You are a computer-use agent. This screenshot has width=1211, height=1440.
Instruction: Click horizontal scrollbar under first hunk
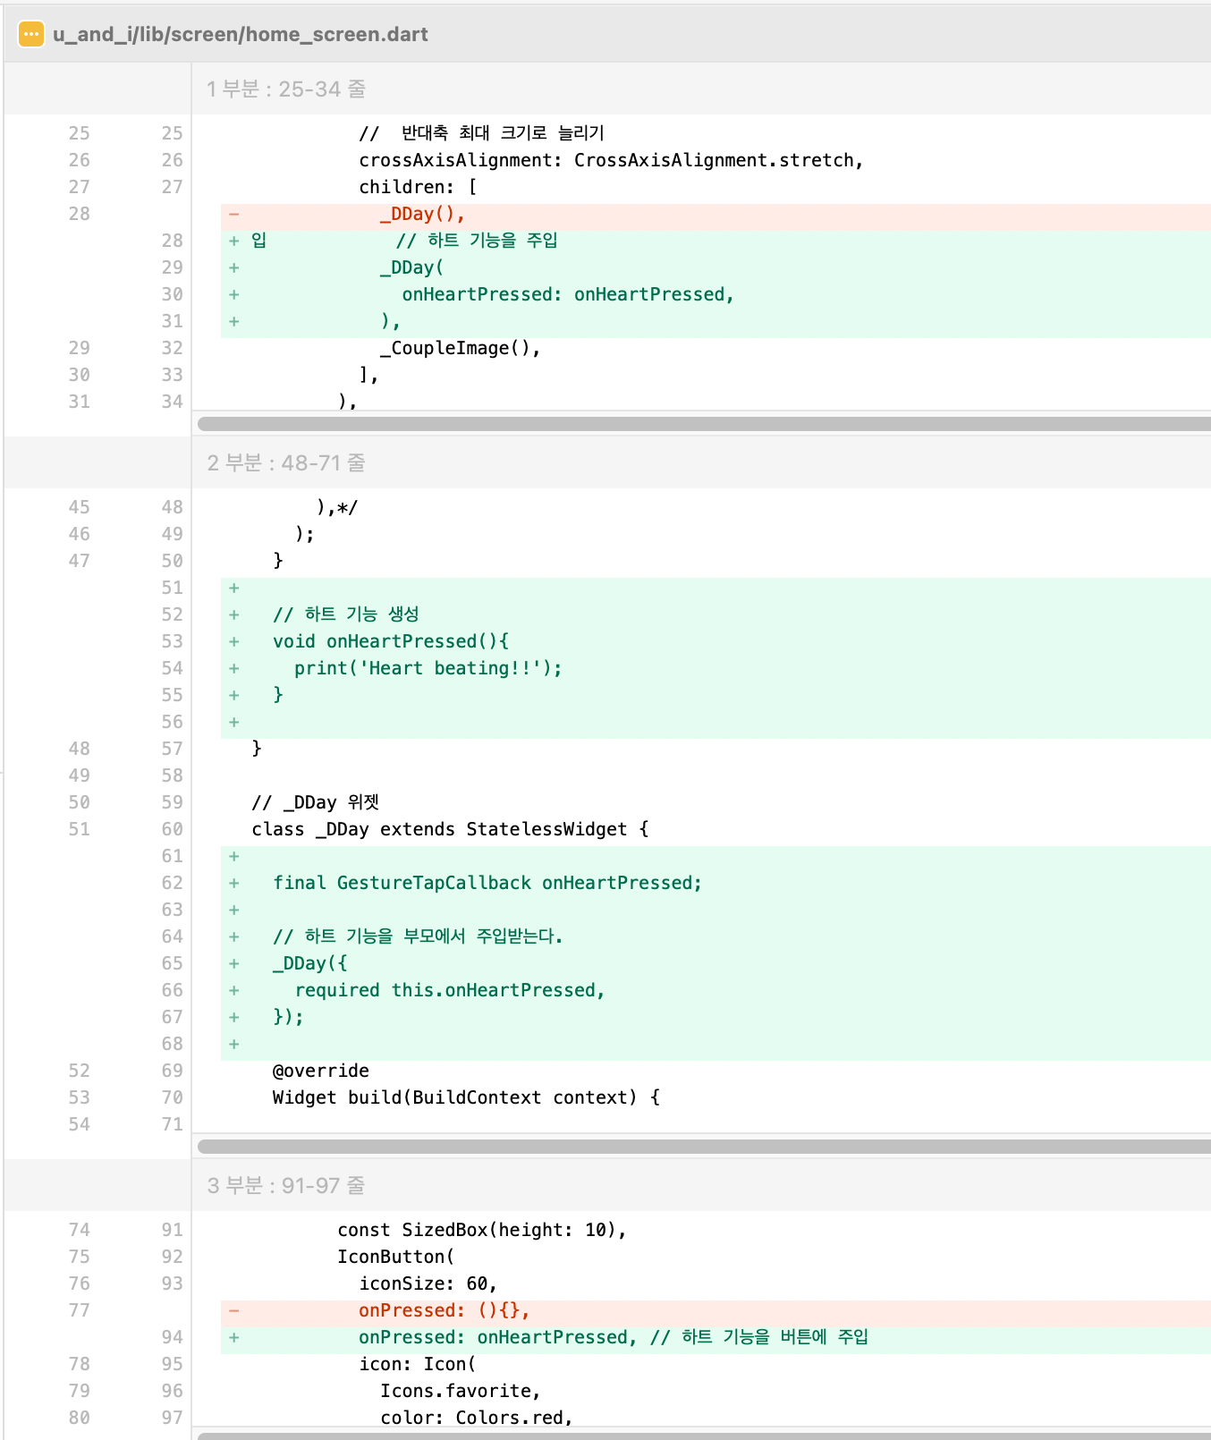tap(704, 424)
